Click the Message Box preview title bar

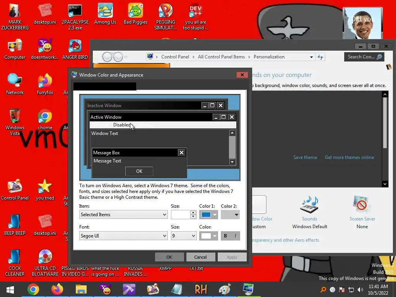(139, 152)
